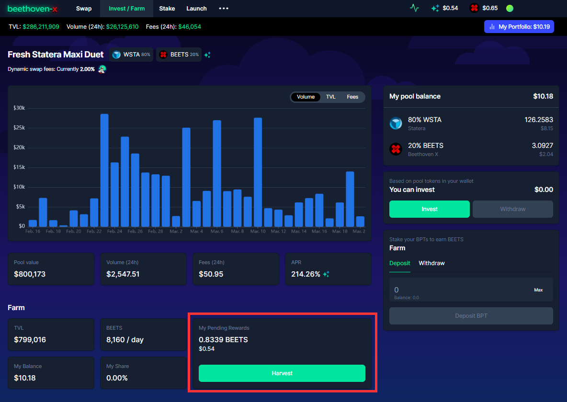Click the green Invest button
Screen dimensions: 567x402
429,209
